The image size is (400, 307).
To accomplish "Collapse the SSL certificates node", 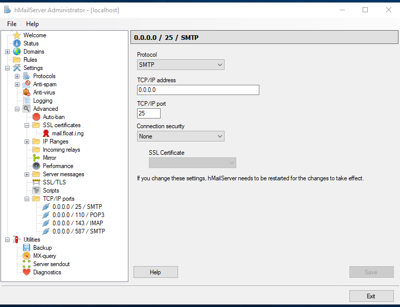I will click(27, 125).
